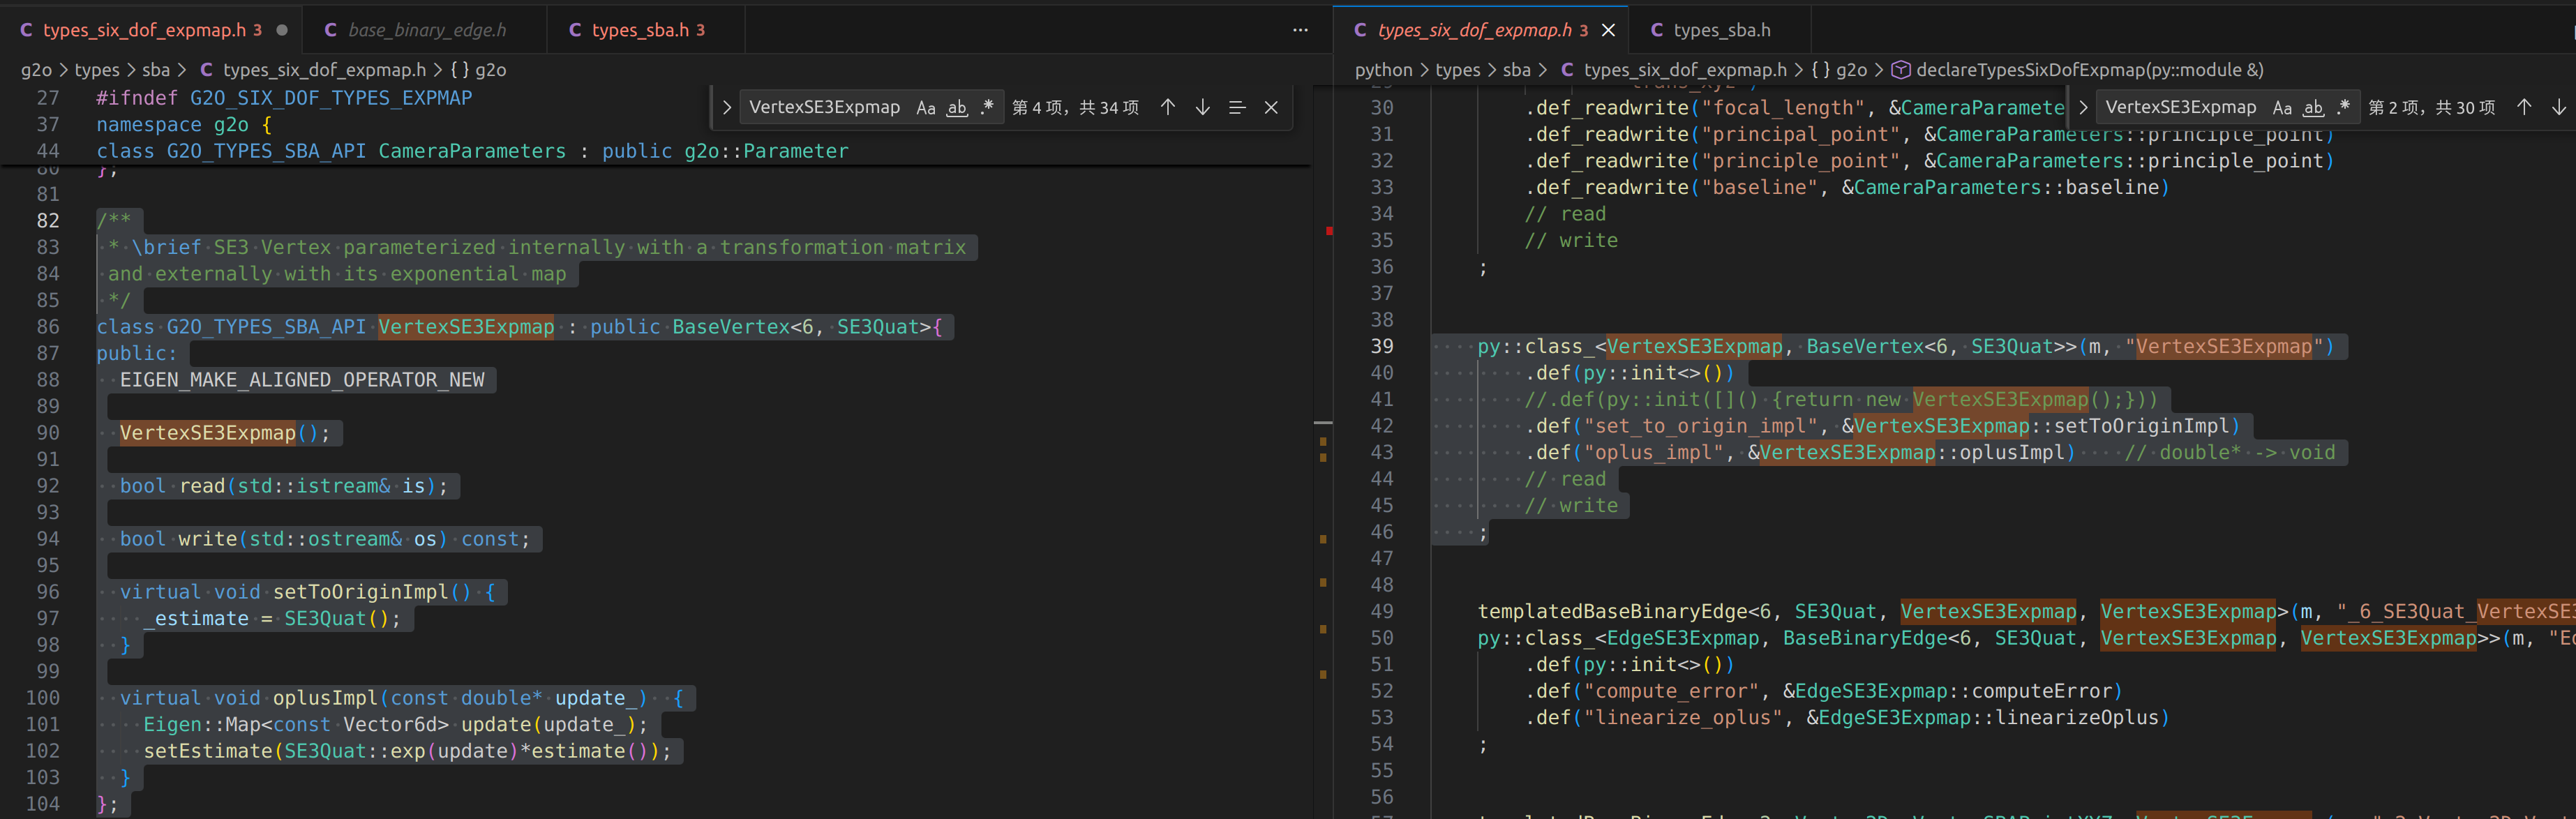Close right types_six_dof_expmap.h tab via X
2576x819 pixels.
coord(1608,30)
